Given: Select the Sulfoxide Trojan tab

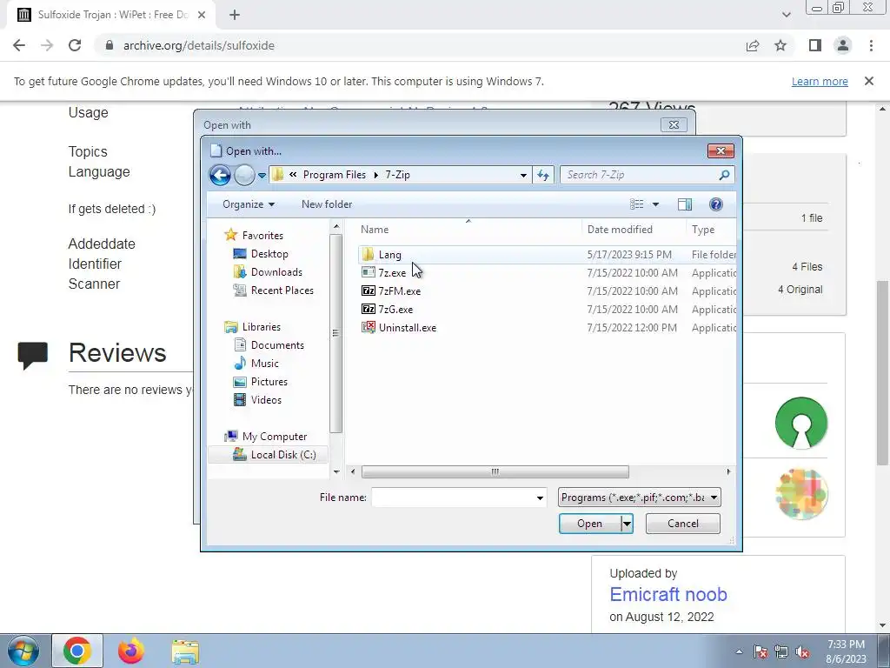Looking at the screenshot, I should (112, 15).
